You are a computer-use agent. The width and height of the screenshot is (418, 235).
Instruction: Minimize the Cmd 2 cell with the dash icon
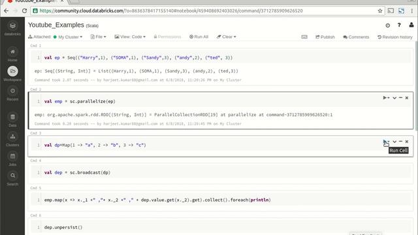tap(400, 98)
